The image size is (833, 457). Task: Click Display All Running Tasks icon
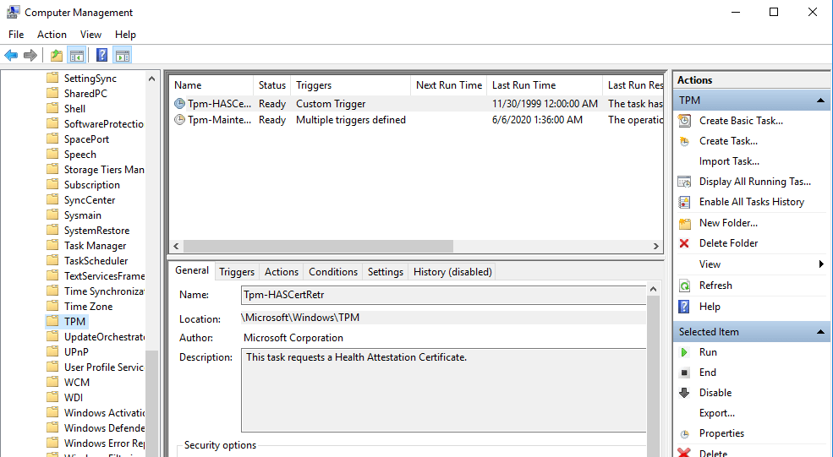tap(685, 182)
